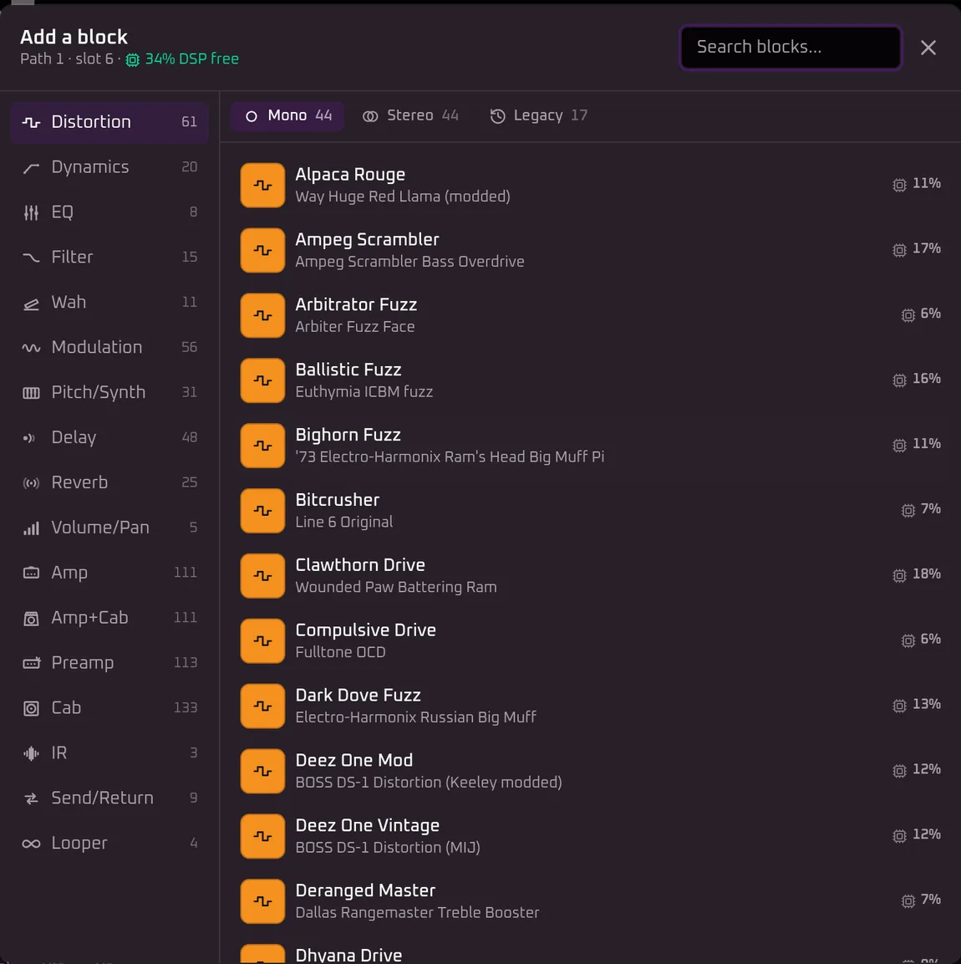This screenshot has height=964, width=961.
Task: Click the Dynamics category icon in sidebar
Action: click(31, 167)
